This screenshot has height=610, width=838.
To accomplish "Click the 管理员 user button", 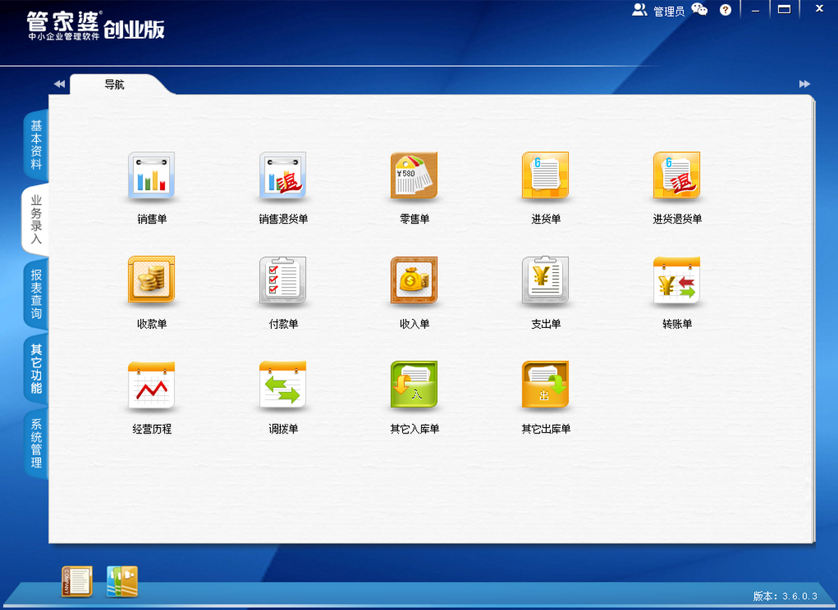I will coord(659,10).
